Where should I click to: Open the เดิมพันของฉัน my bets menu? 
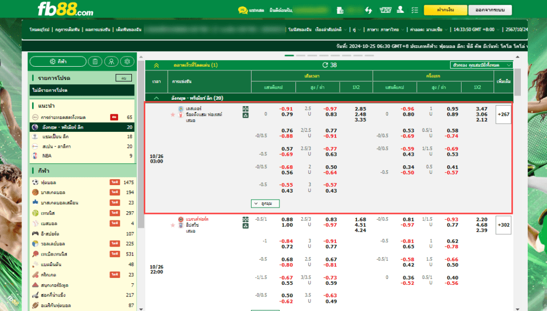click(x=129, y=29)
